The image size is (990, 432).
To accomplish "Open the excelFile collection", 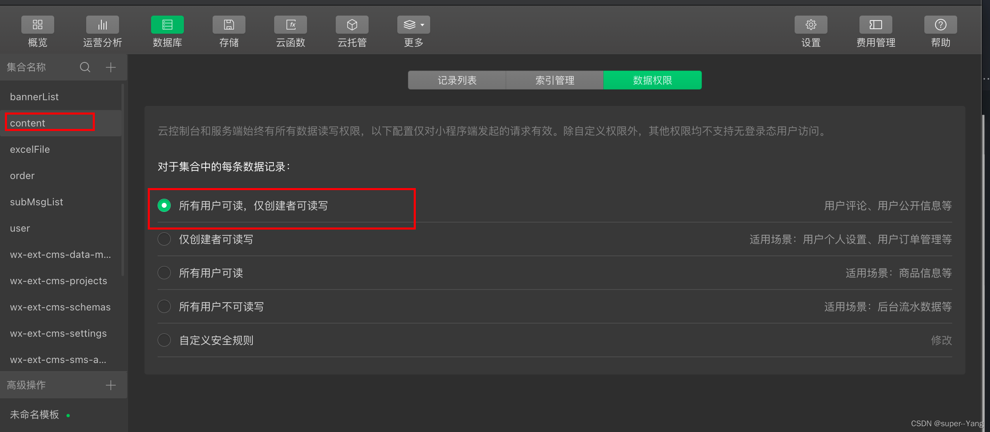I will pyautogui.click(x=61, y=149).
